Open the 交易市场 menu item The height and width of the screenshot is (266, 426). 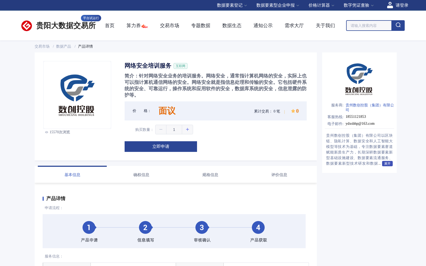tap(170, 26)
